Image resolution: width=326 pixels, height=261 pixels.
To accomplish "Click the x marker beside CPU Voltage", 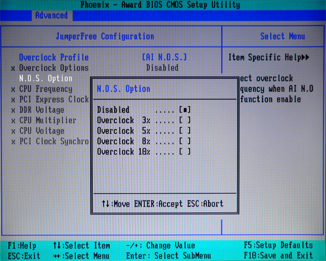I will [13, 132].
